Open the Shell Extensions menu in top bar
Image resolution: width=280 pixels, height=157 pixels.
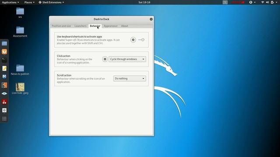[x=51, y=2]
